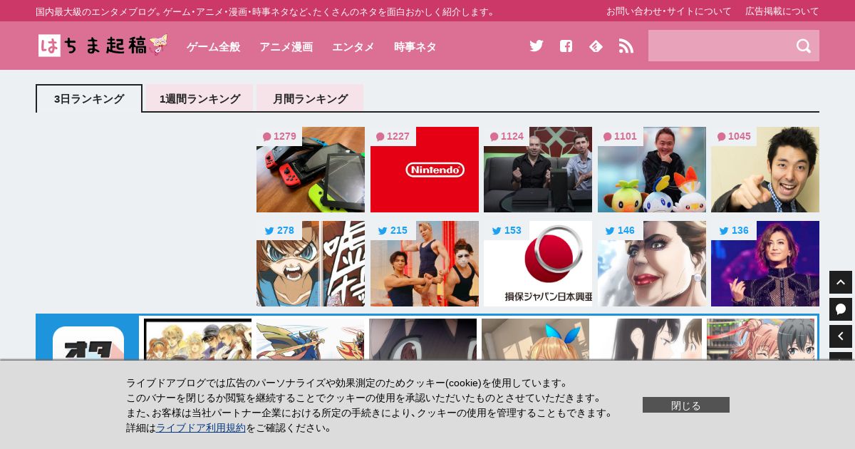The width and height of the screenshot is (855, 449).
Task: Switch to the 1週間ランキング tab
Action: click(x=199, y=98)
